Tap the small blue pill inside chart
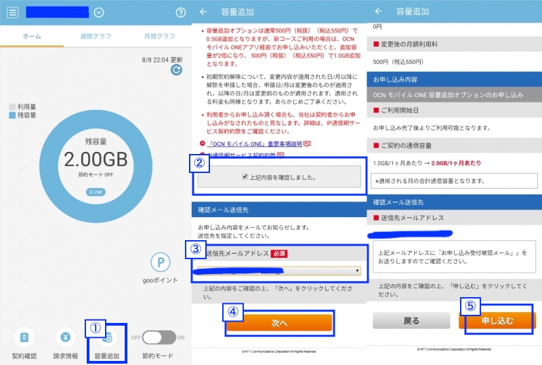 point(96,192)
